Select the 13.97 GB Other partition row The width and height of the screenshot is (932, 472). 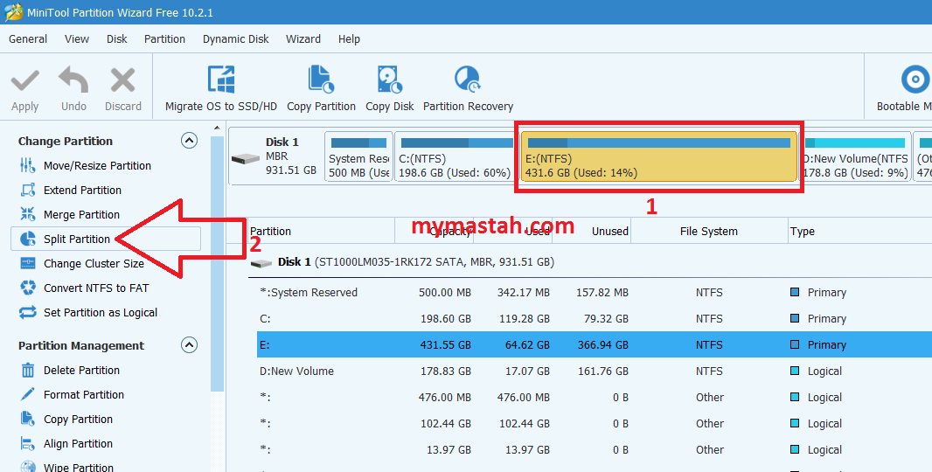click(x=595, y=449)
